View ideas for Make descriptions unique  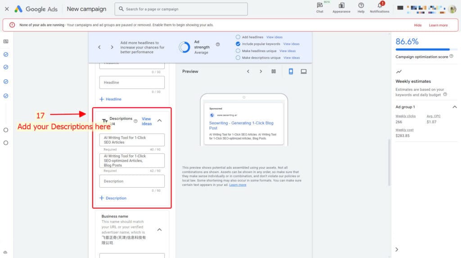coord(292,58)
